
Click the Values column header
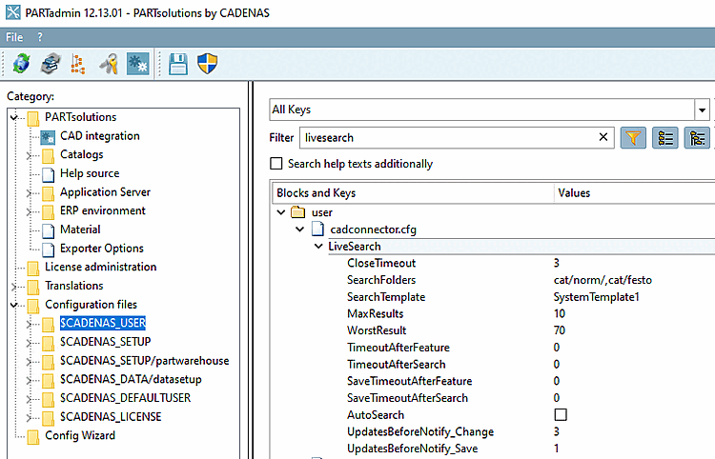(x=635, y=193)
